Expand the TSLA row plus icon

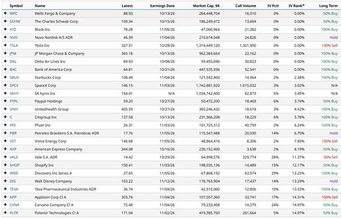click(x=5, y=45)
